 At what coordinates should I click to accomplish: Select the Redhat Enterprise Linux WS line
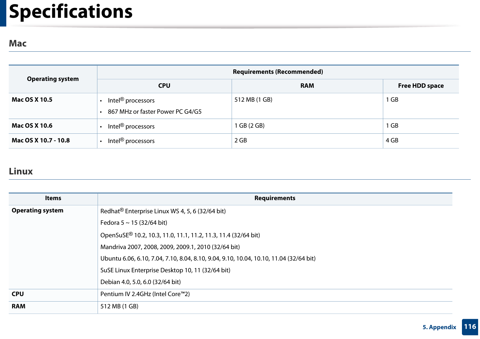pos(163,211)
